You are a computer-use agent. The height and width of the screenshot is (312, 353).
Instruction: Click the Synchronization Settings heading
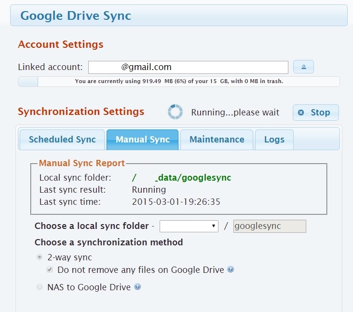pyautogui.click(x=81, y=112)
